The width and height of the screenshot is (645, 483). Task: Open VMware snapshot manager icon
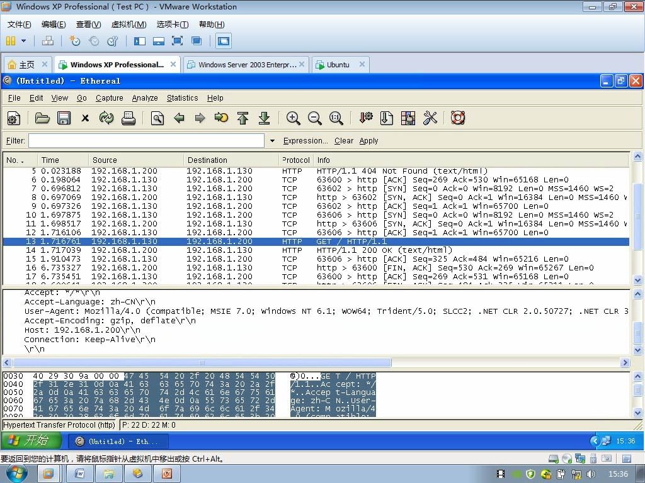(112, 41)
